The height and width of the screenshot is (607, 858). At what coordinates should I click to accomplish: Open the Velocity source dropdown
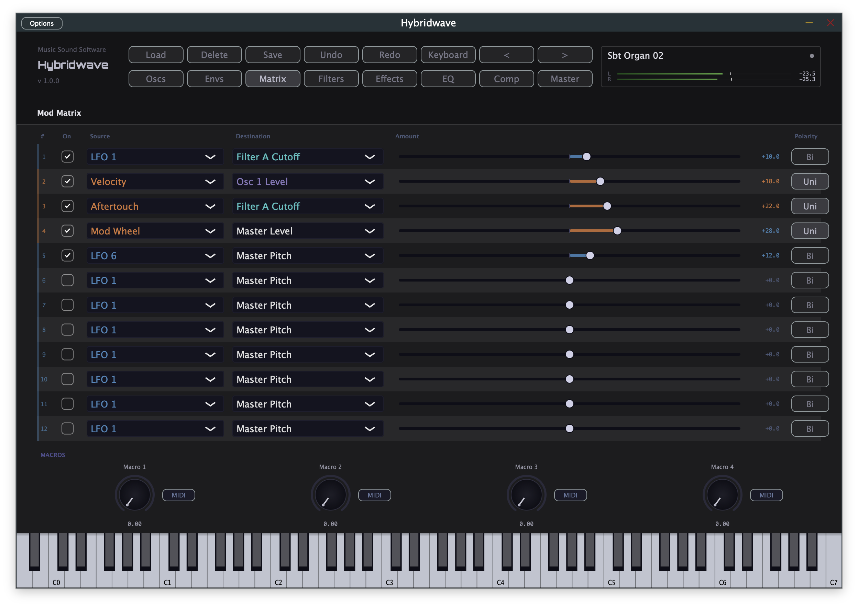pyautogui.click(x=155, y=181)
